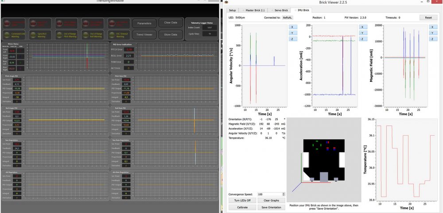Click the 6eRsAL connected-to button

click(288, 18)
